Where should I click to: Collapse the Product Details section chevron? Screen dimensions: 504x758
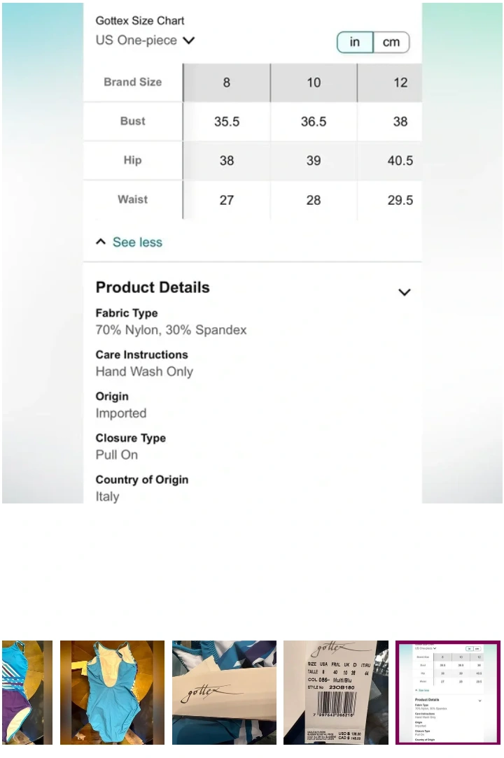coord(404,292)
